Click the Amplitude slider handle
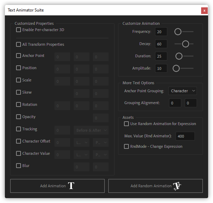The width and height of the screenshot is (213, 203). (176, 68)
